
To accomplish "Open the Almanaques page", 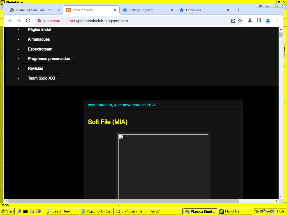I will [x=39, y=39].
